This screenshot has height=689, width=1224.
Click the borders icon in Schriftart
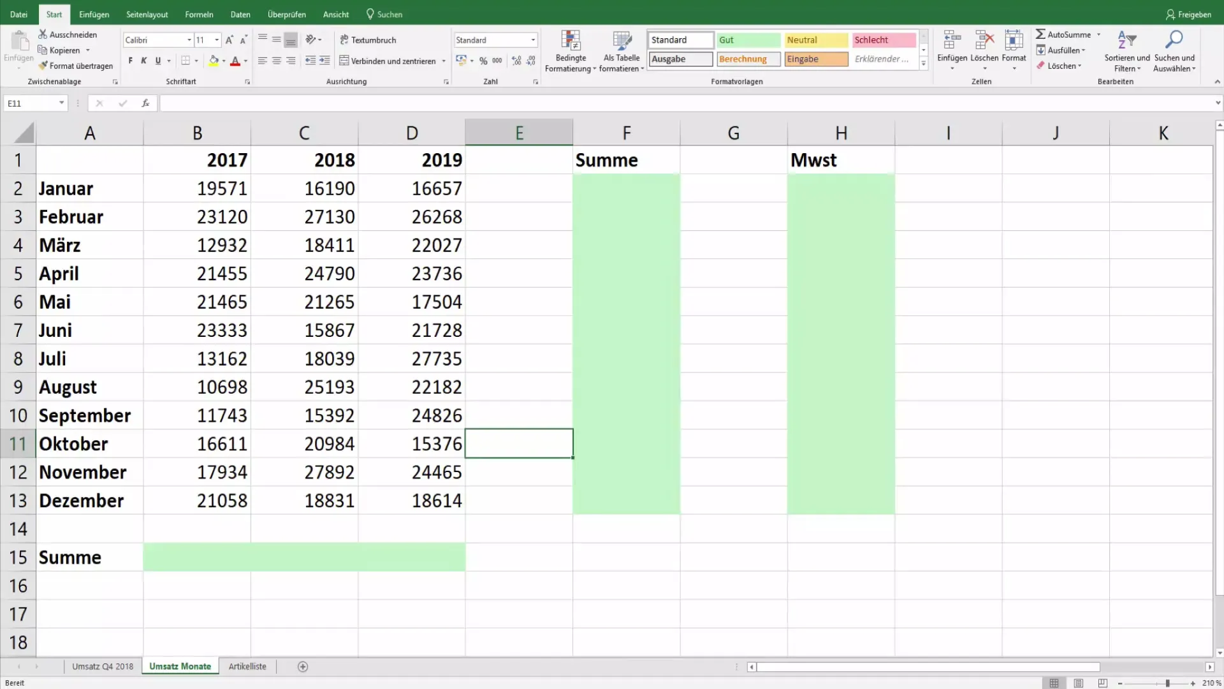click(186, 61)
